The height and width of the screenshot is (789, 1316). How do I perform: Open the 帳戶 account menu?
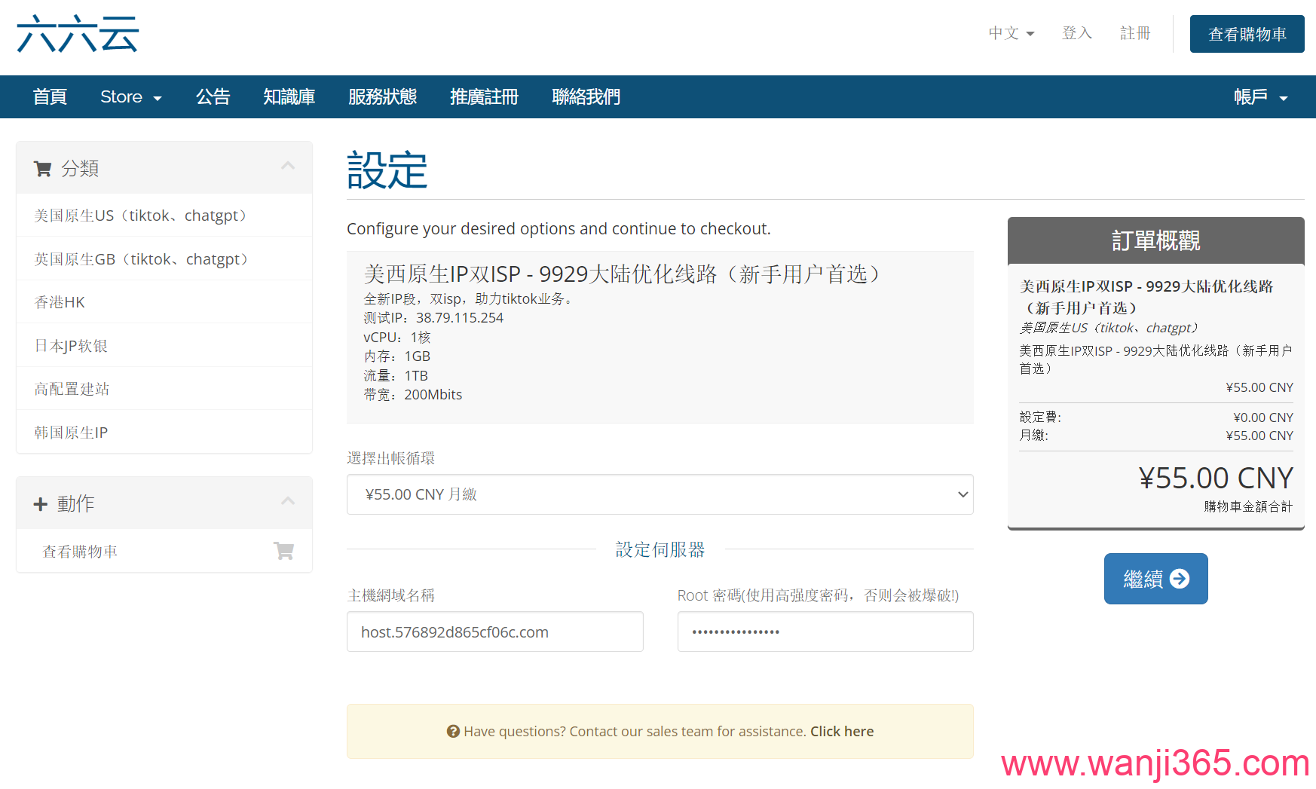click(1259, 97)
